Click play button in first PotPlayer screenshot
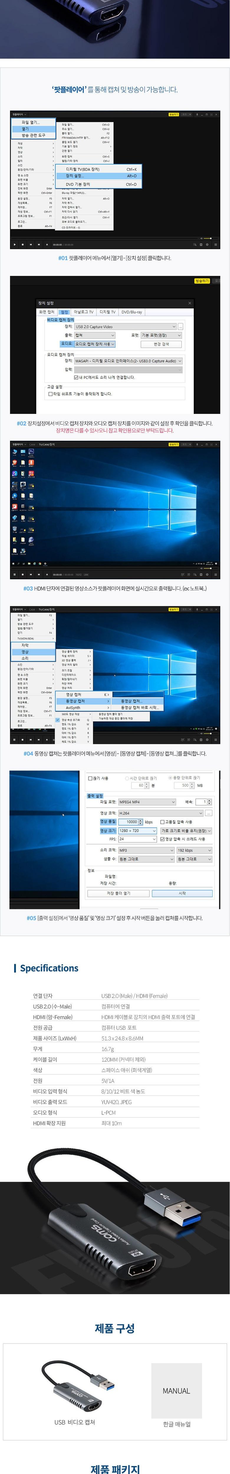Image resolution: width=230 pixels, height=1474 pixels. coord(14,244)
